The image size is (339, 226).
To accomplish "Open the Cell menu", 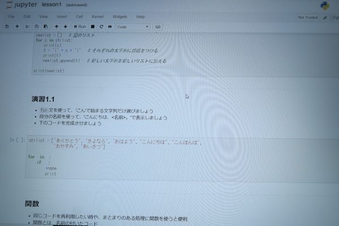I will 79,16.
